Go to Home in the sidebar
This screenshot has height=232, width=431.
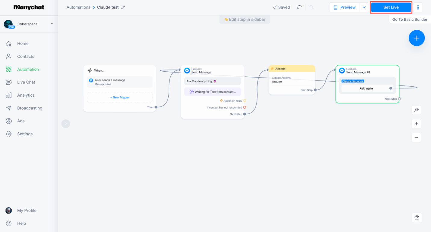point(23,43)
